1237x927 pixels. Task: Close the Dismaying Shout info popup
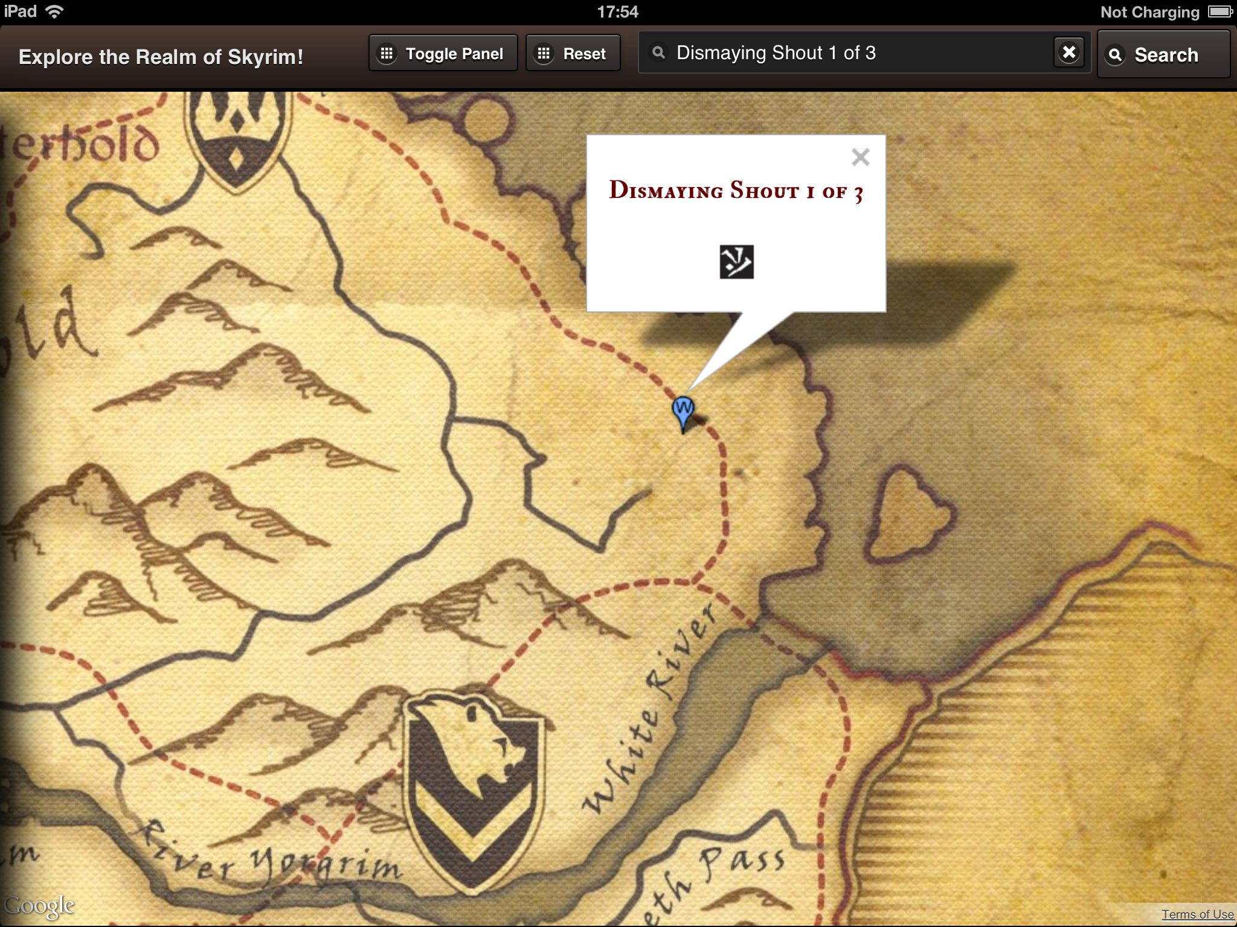(860, 158)
